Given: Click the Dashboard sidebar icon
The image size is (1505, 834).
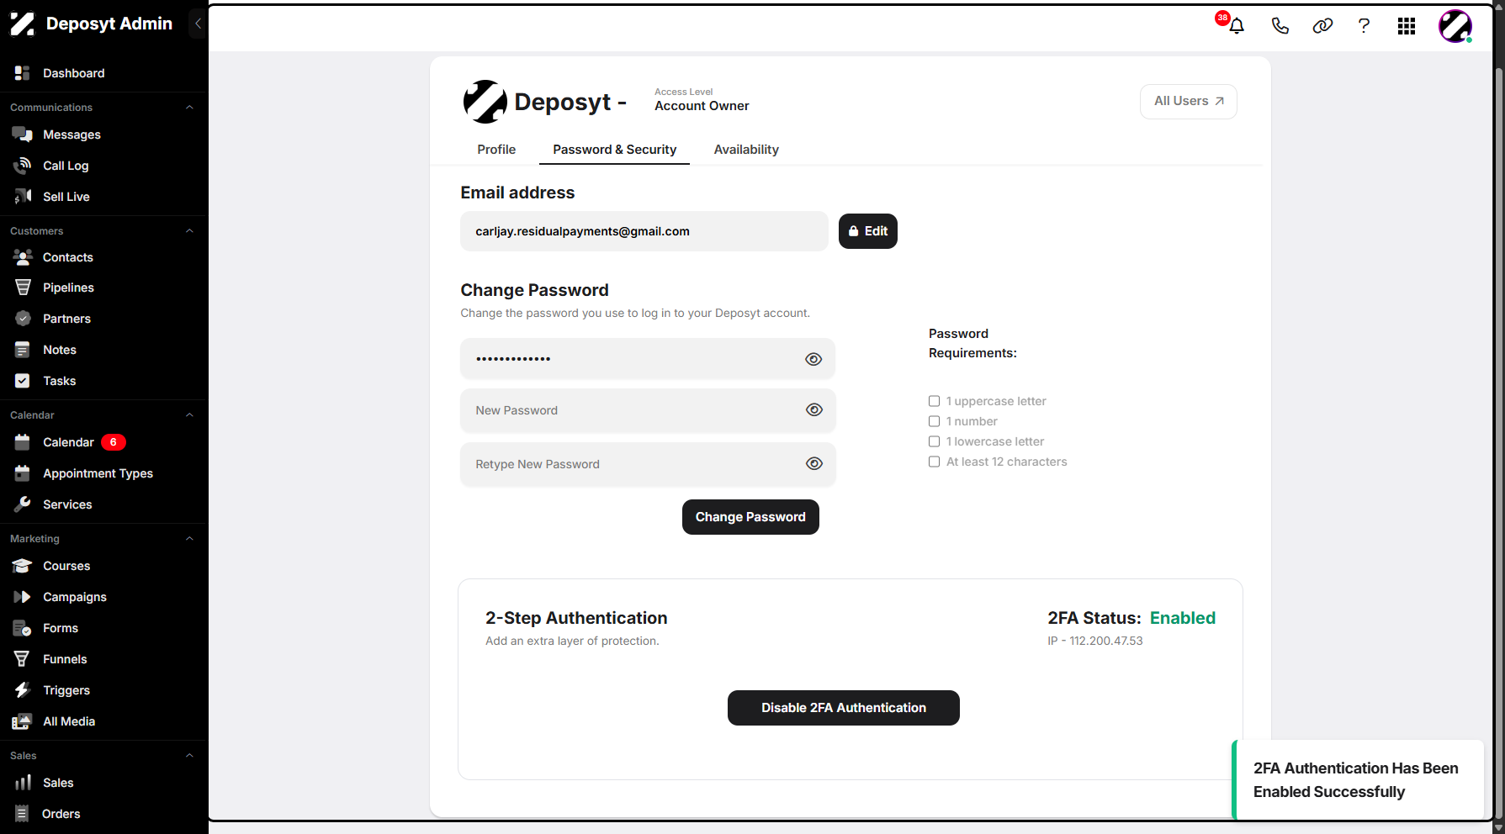Looking at the screenshot, I should click(23, 73).
